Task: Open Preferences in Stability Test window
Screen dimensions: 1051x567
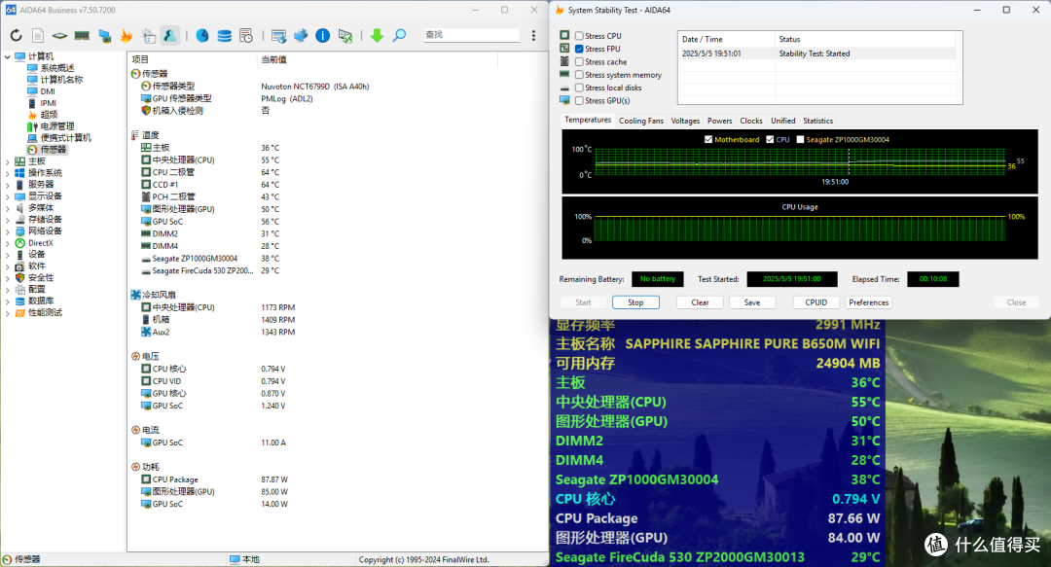Action: pyautogui.click(x=869, y=302)
